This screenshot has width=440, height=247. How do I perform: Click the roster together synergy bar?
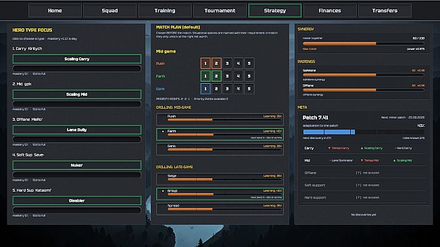tap(364, 44)
